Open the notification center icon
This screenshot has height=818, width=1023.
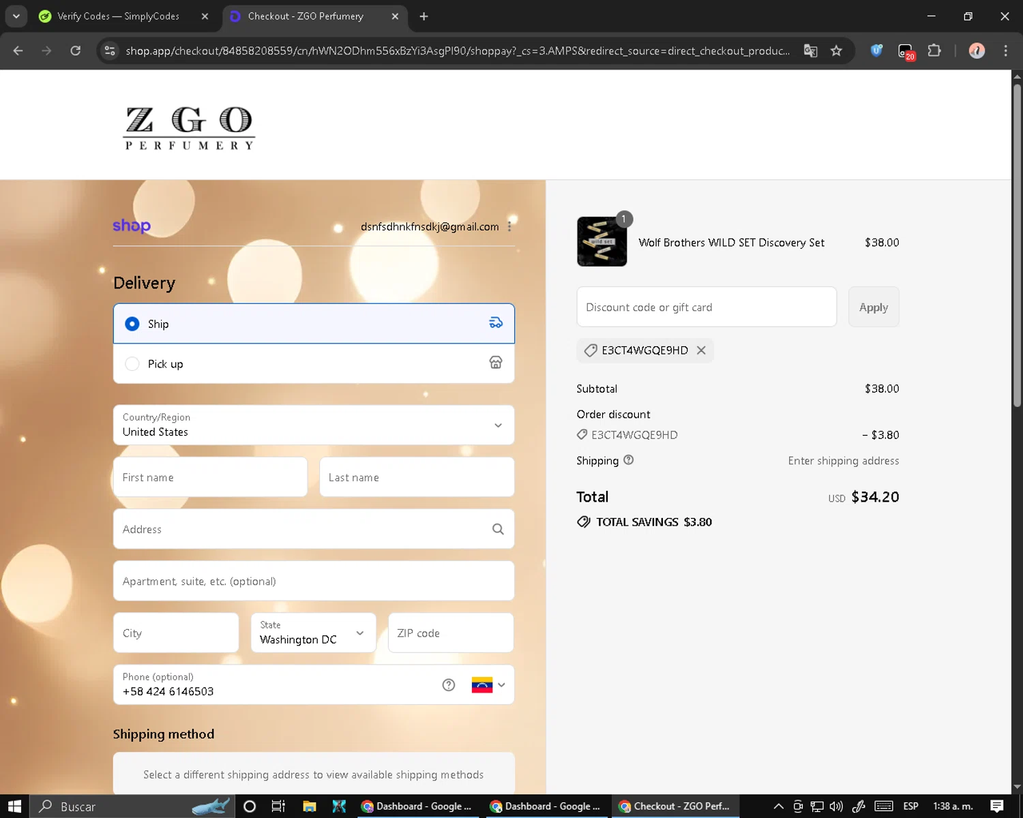point(997,806)
